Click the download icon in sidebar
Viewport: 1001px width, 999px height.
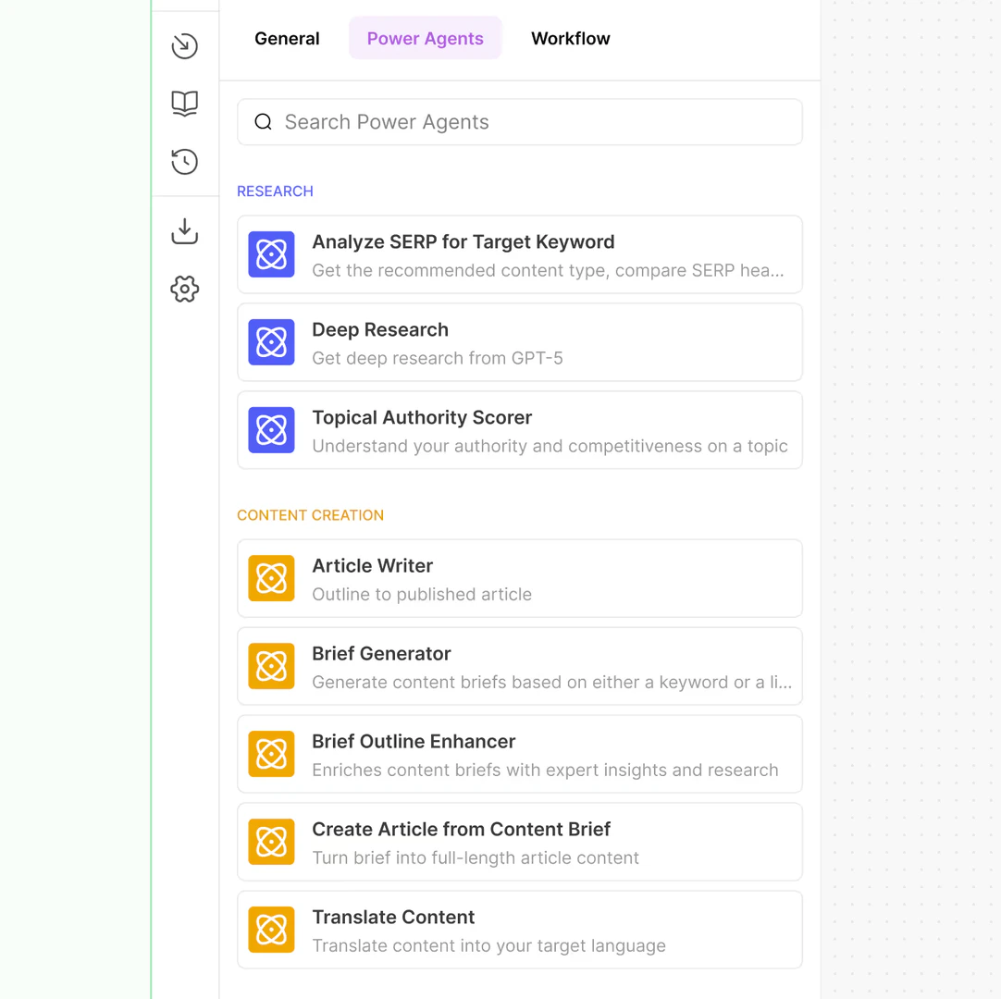coord(185,230)
